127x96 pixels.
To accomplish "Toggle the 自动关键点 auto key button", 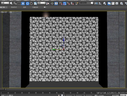I will pos(115,95).
